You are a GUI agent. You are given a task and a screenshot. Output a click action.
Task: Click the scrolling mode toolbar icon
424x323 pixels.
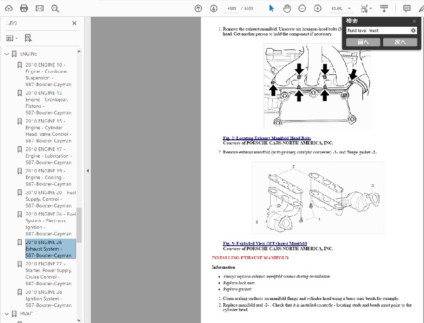pyautogui.click(x=384, y=8)
